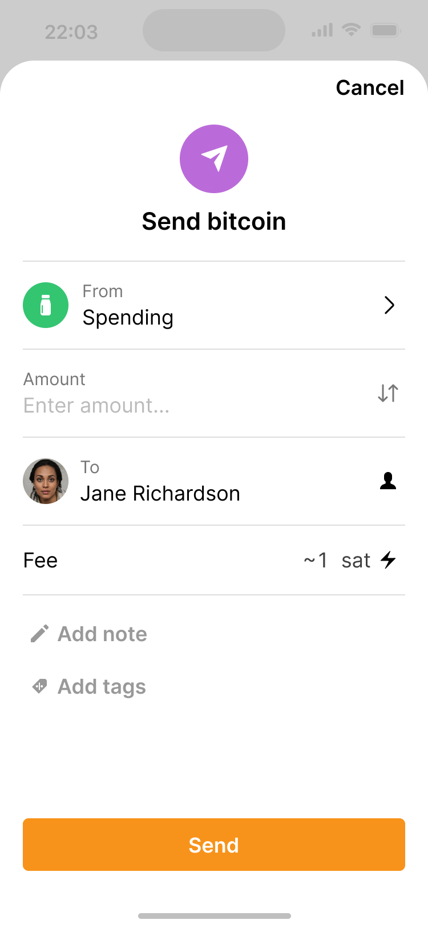428x928 pixels.
Task: Click the pencil icon beside Add note
Action: click(39, 634)
